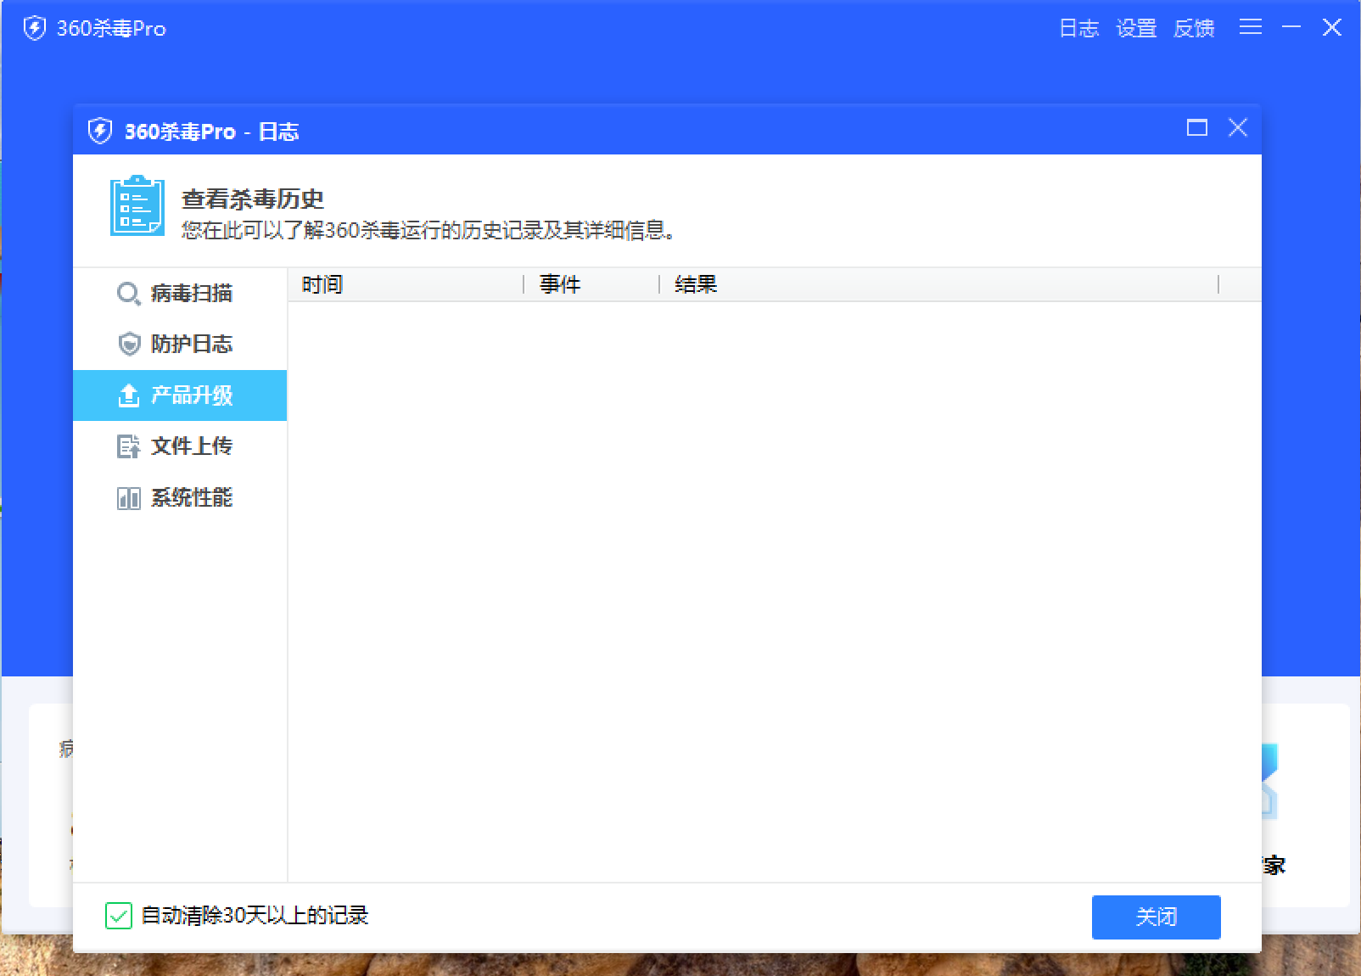Open the hamburger main menu icon
Image resolution: width=1361 pixels, height=976 pixels.
1250,27
